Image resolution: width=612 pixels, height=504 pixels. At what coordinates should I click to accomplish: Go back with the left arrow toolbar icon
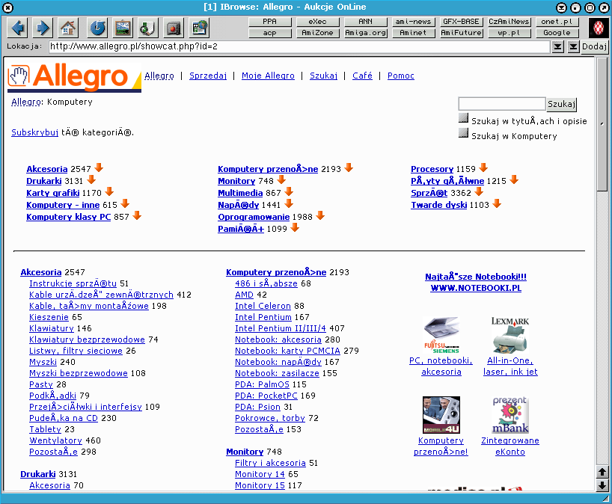click(x=18, y=28)
